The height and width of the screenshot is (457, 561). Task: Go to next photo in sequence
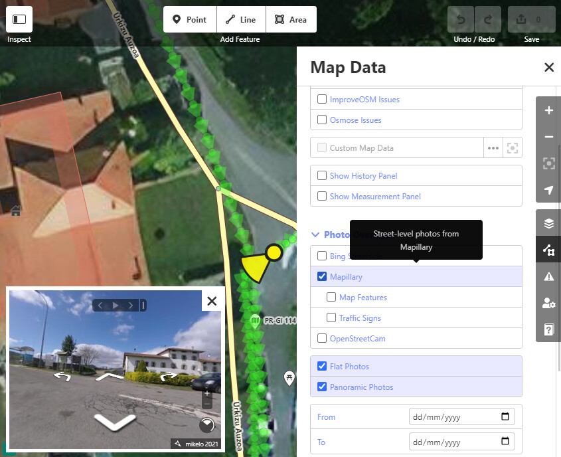[x=131, y=306]
